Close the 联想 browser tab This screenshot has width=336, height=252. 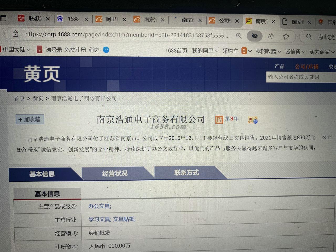tap(48, 19)
